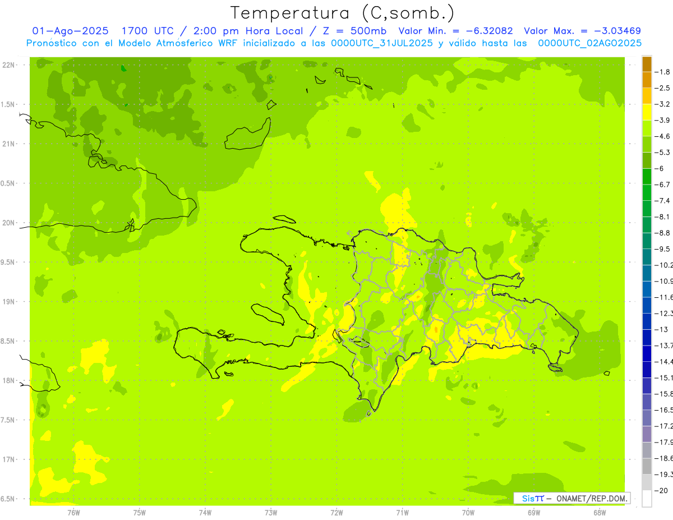673x520 pixels.
Task: Click the purple swatch between -17.2 and -17.9
Action: tap(647, 434)
